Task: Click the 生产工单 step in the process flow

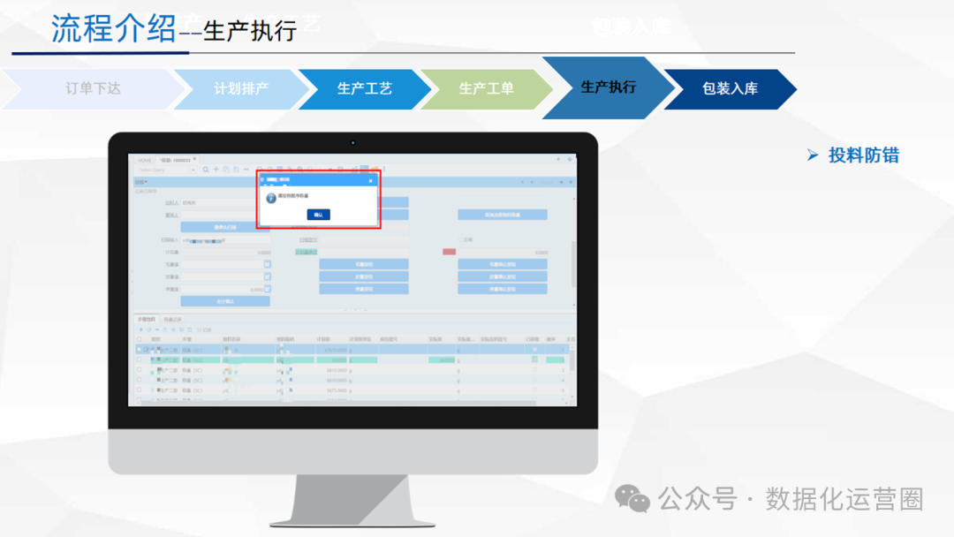Action: pyautogui.click(x=486, y=89)
